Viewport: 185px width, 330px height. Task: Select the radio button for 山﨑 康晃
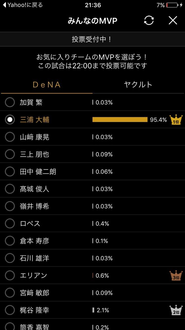pos(10,137)
